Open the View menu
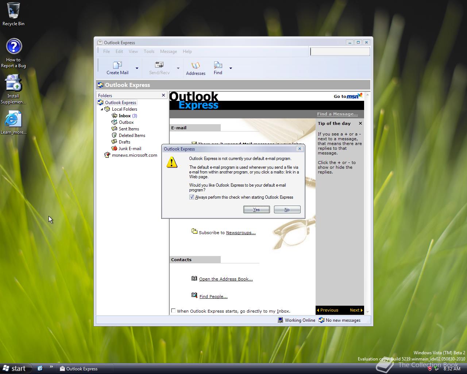 [133, 51]
